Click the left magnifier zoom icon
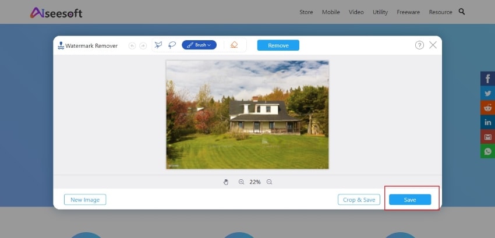Screen dimensions: 495x238 coord(241,182)
